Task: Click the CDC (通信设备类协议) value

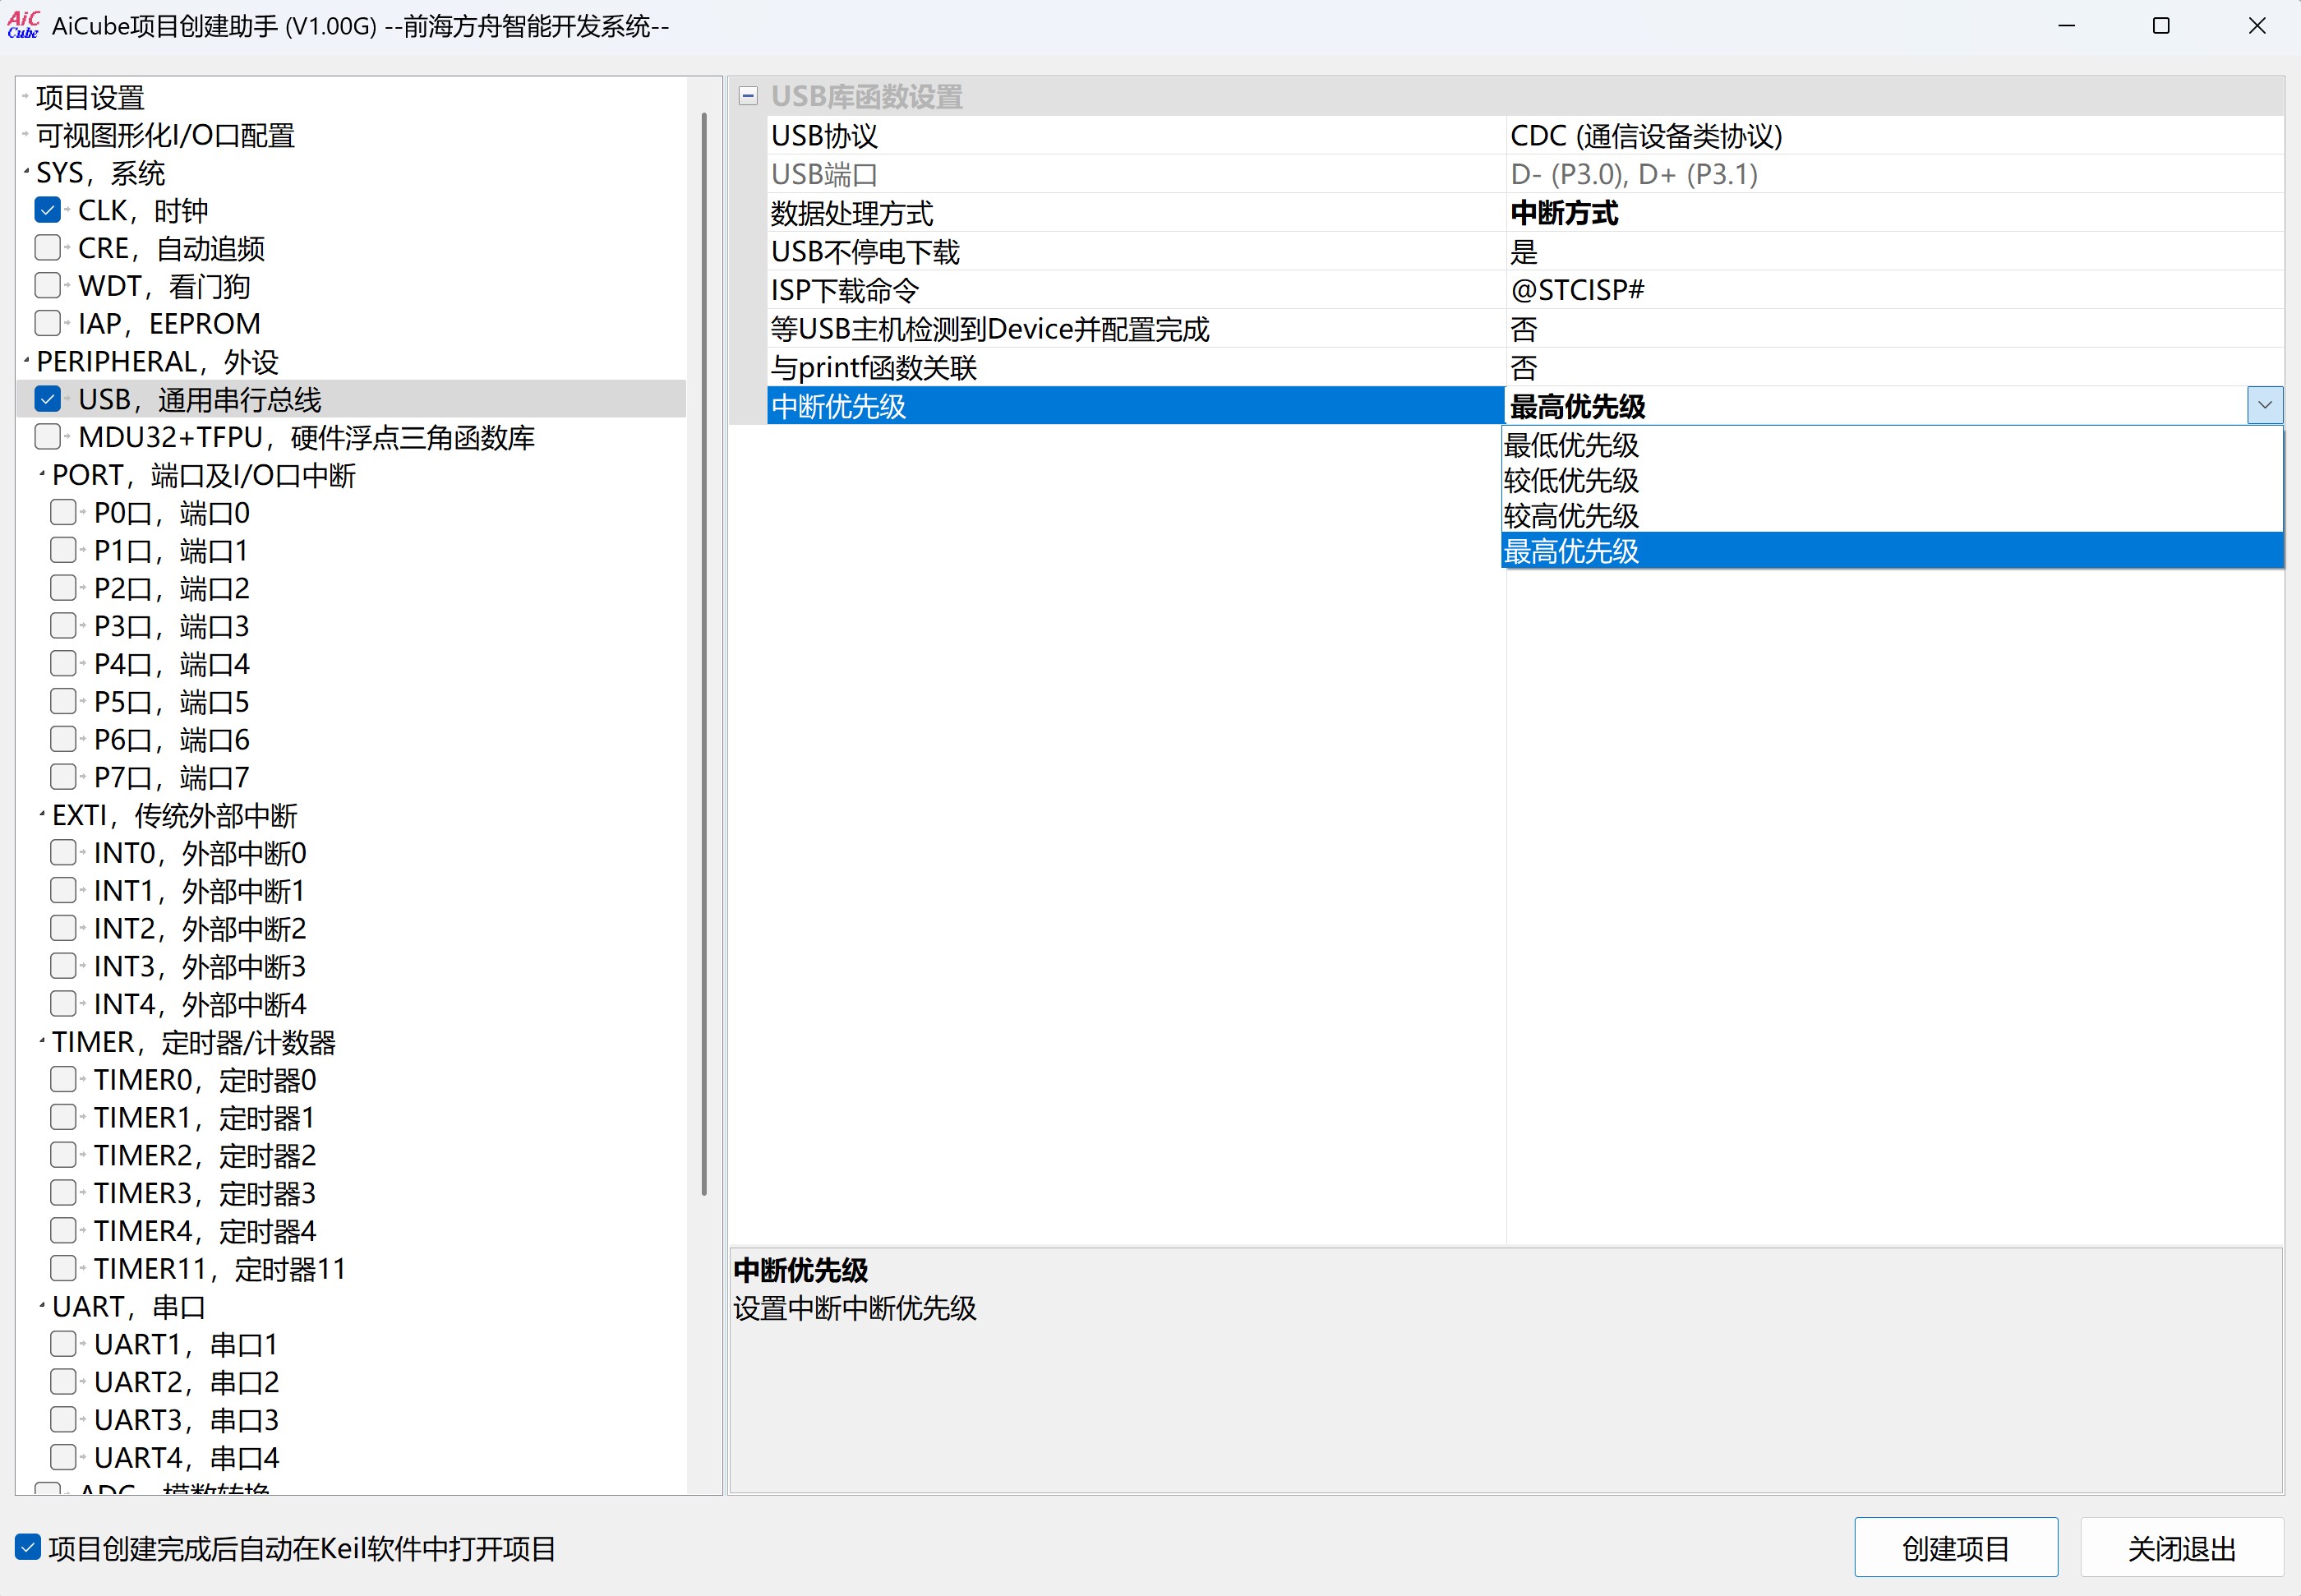Action: click(x=1646, y=135)
